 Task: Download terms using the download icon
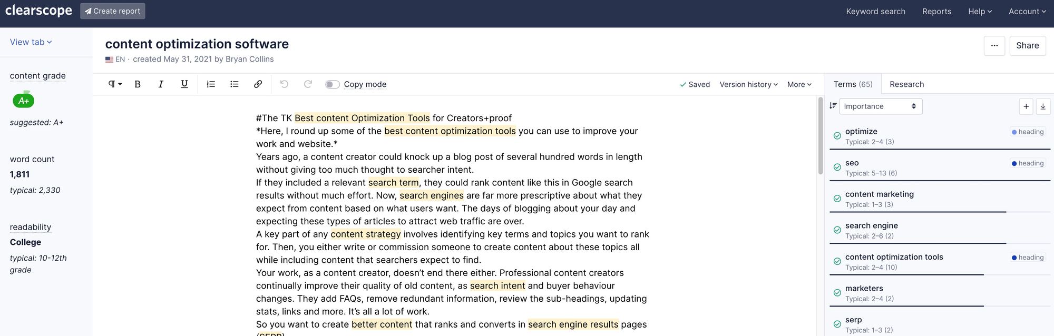[x=1042, y=106]
